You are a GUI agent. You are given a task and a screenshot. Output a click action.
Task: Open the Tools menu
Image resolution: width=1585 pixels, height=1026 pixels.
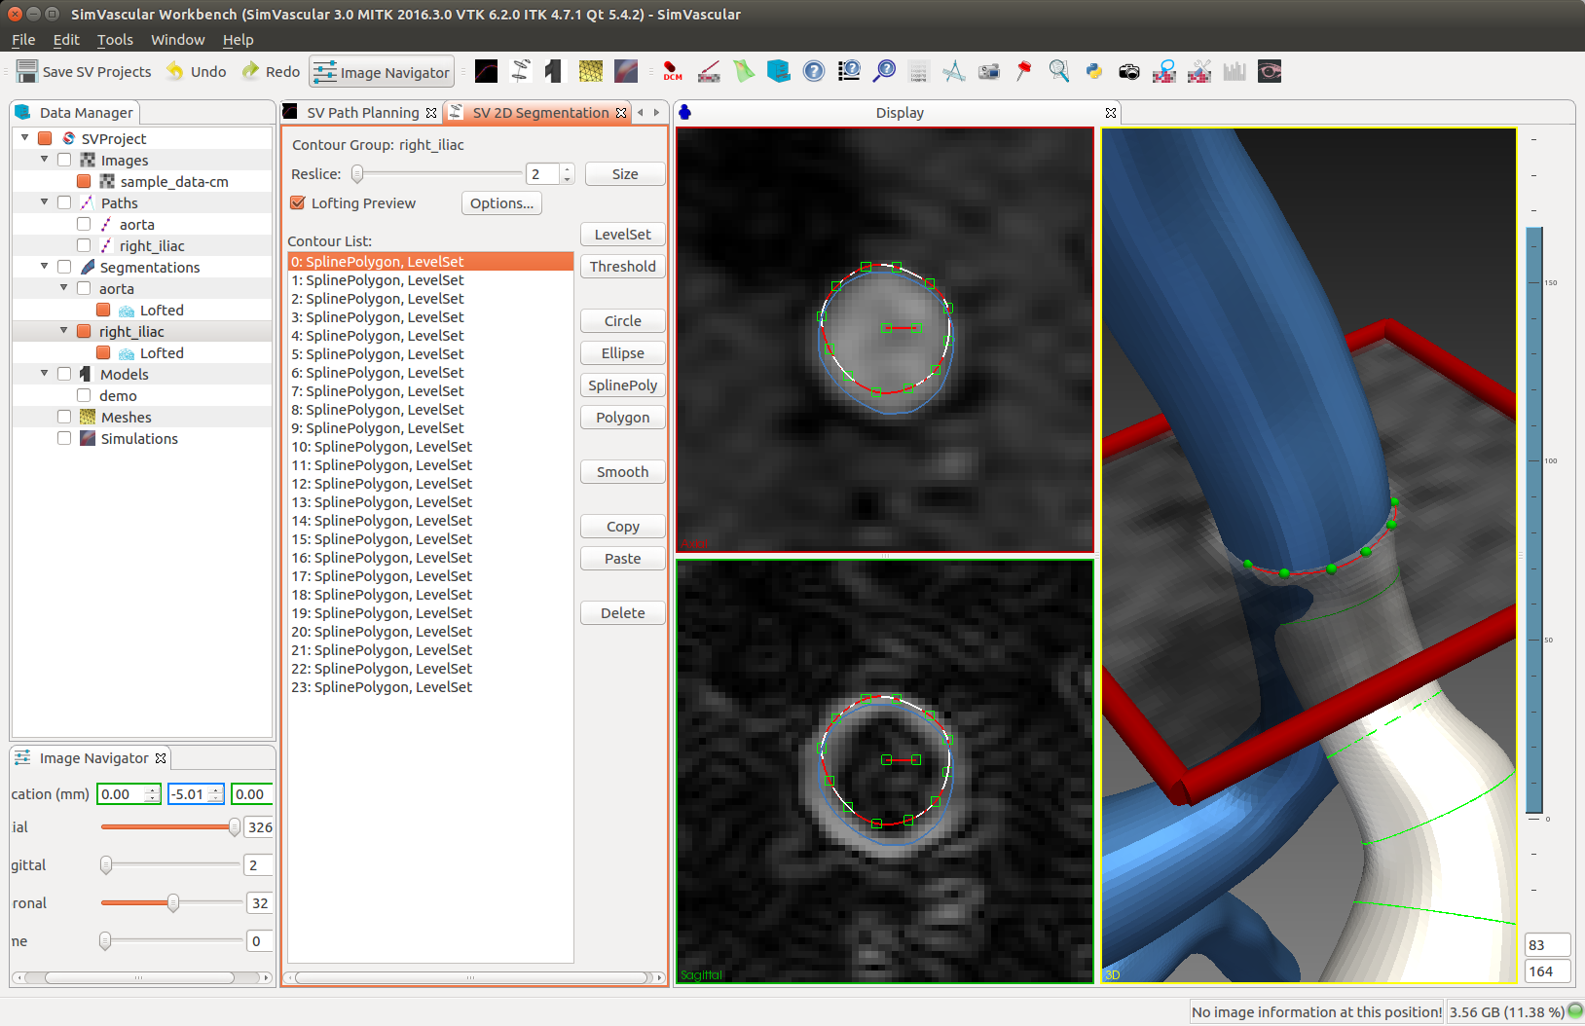pyautogui.click(x=115, y=40)
